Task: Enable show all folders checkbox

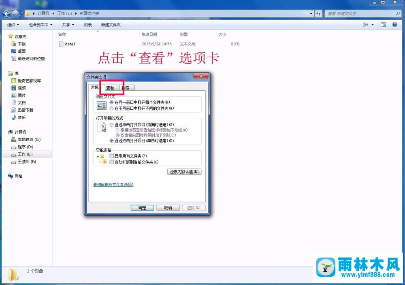Action: point(112,156)
